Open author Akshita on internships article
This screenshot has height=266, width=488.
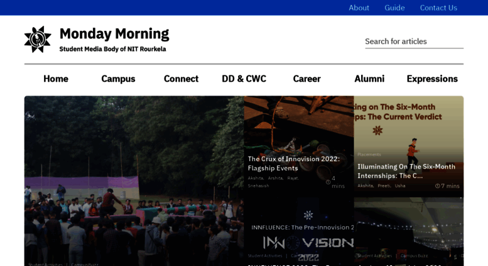pos(366,186)
